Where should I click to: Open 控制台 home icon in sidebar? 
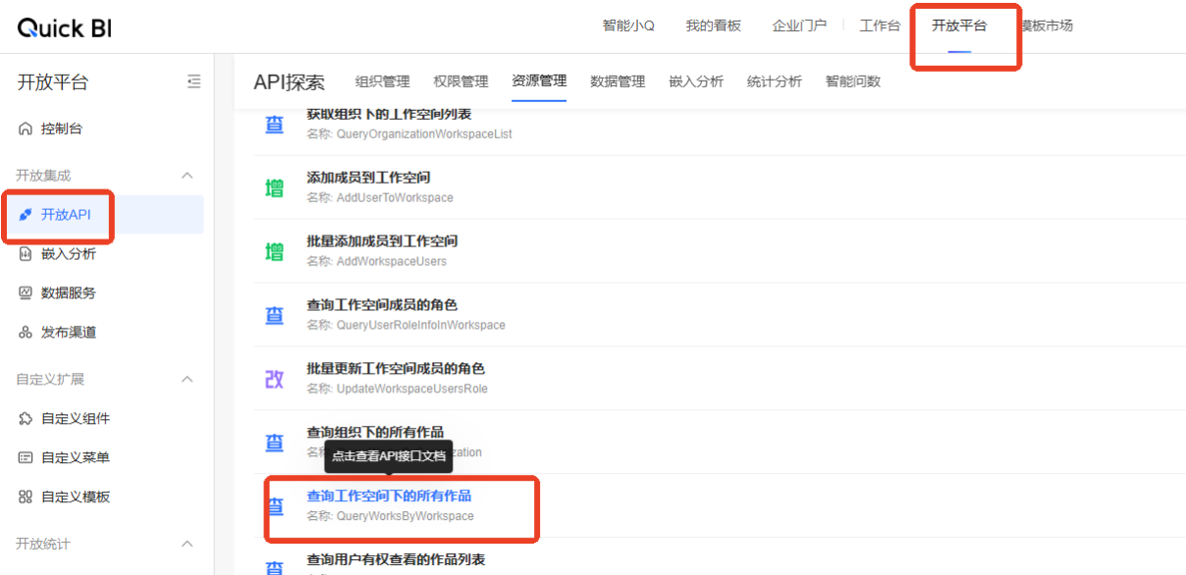coord(26,129)
